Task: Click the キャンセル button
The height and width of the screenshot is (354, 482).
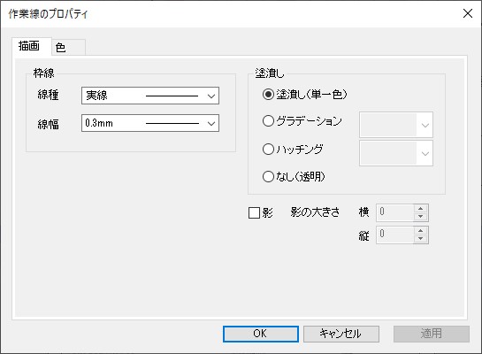Action: point(341,334)
